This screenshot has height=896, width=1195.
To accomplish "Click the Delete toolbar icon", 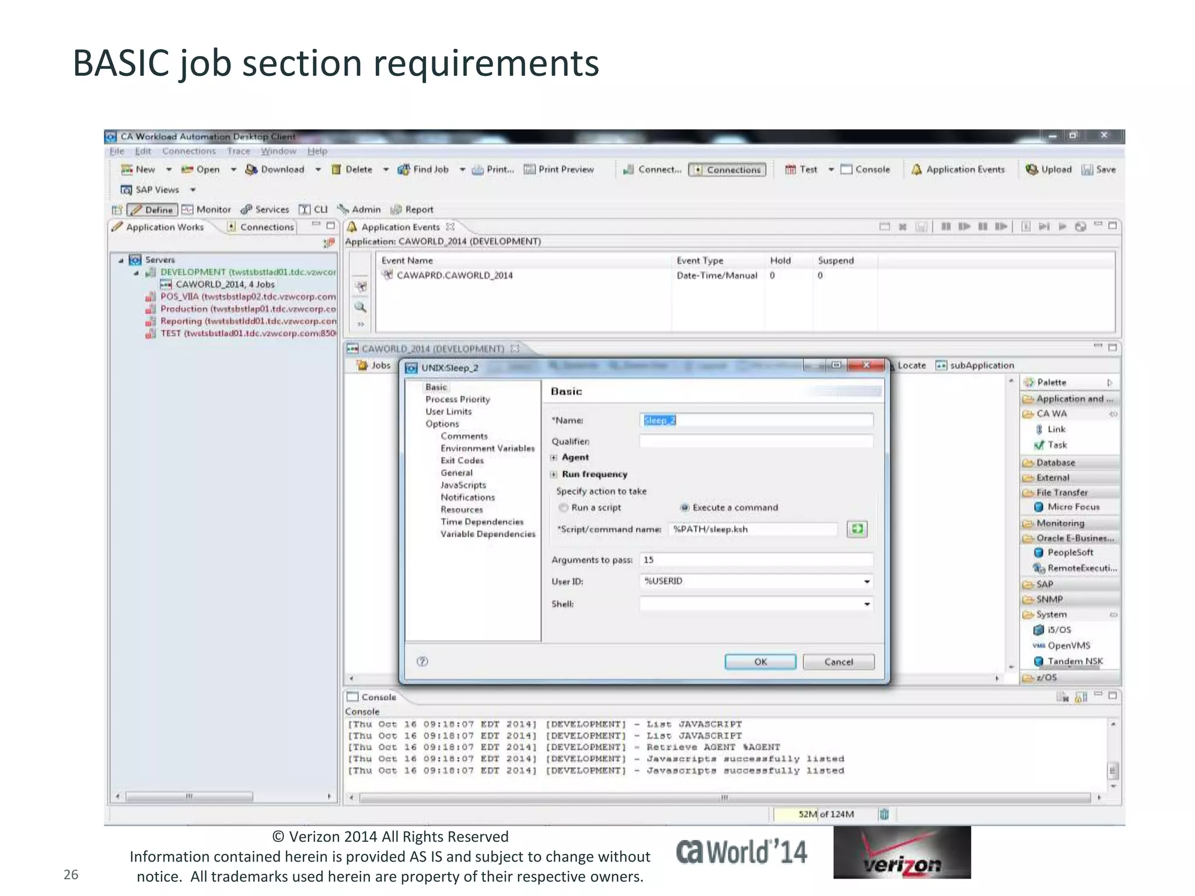I will (336, 170).
